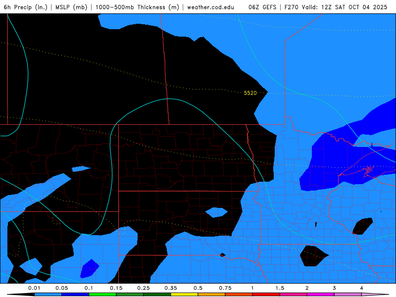Click the "MSLP (mb)" header label

click(71, 7)
